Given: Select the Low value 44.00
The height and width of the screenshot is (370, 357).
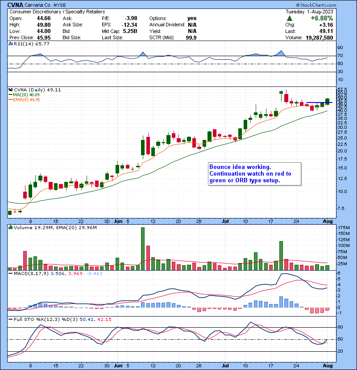Looking at the screenshot, I should pos(44,31).
